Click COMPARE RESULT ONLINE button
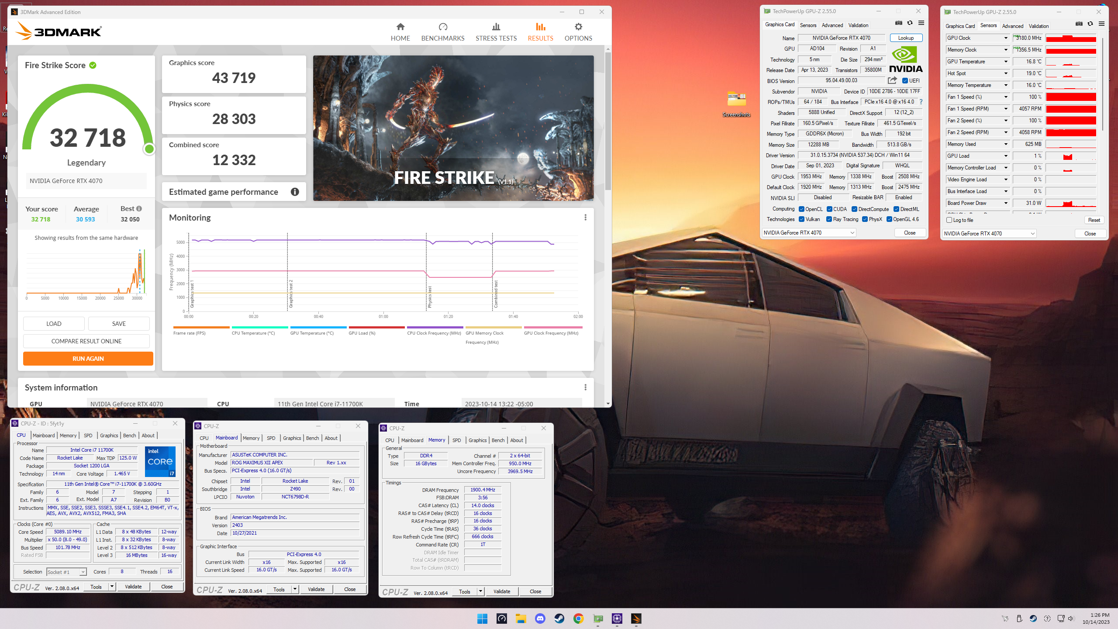This screenshot has width=1118, height=629. [x=86, y=341]
